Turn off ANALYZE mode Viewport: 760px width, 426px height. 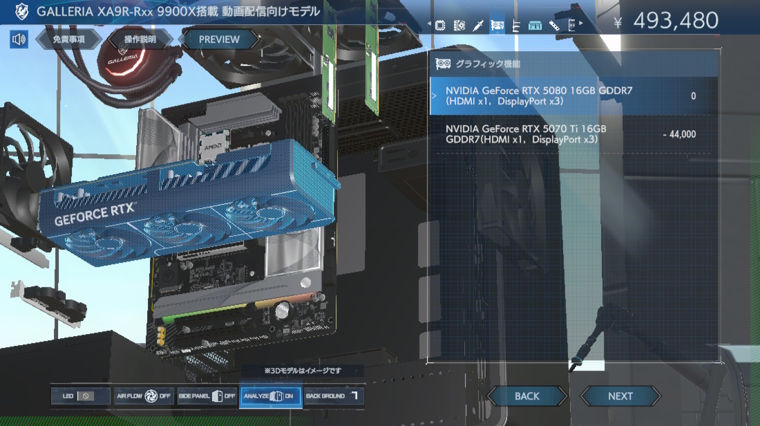pos(270,396)
